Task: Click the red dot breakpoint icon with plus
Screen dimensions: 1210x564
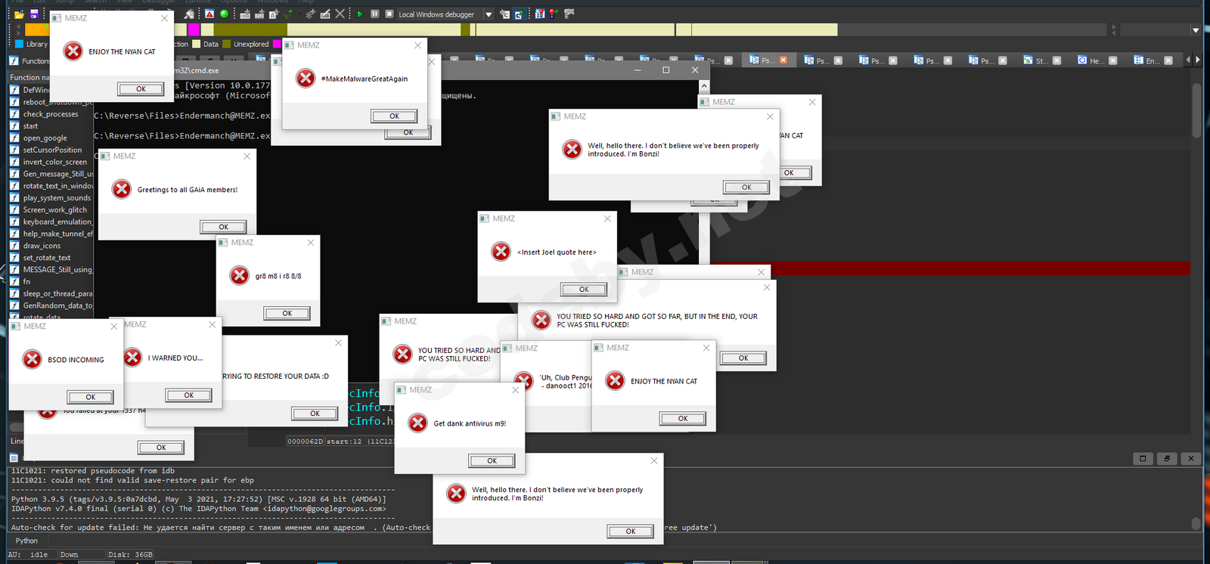Action: [x=554, y=14]
